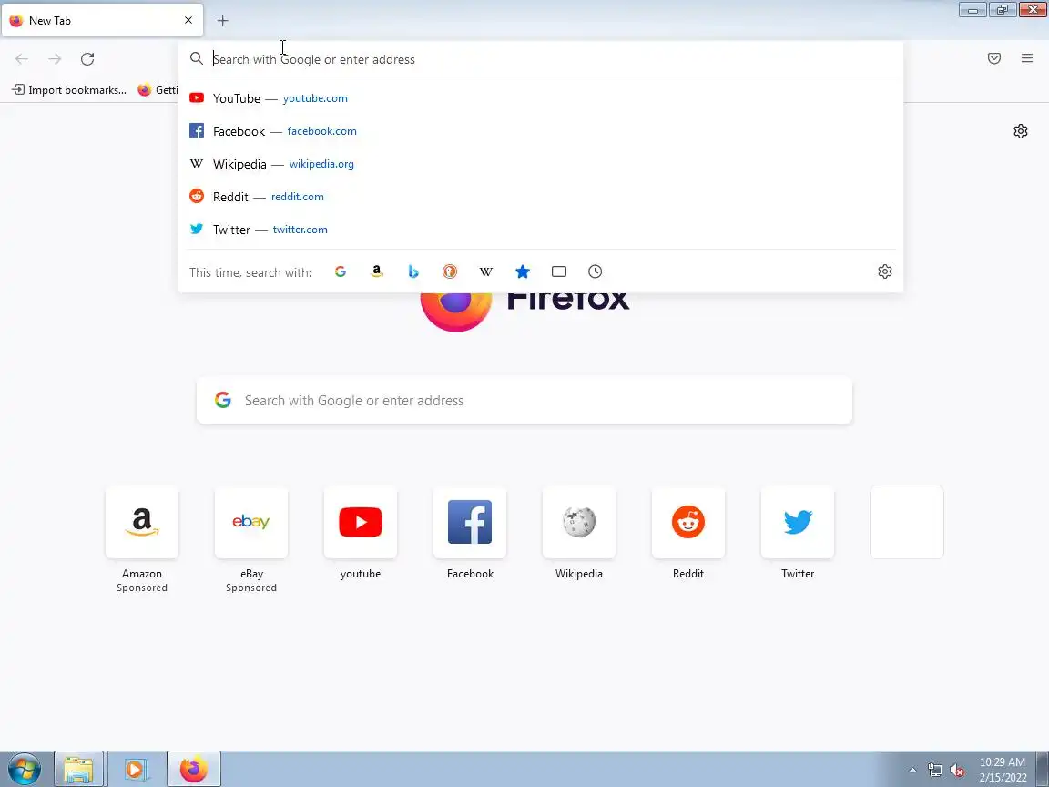Choose Facebook suggestion in address dropdown
The width and height of the screenshot is (1049, 787).
541,131
